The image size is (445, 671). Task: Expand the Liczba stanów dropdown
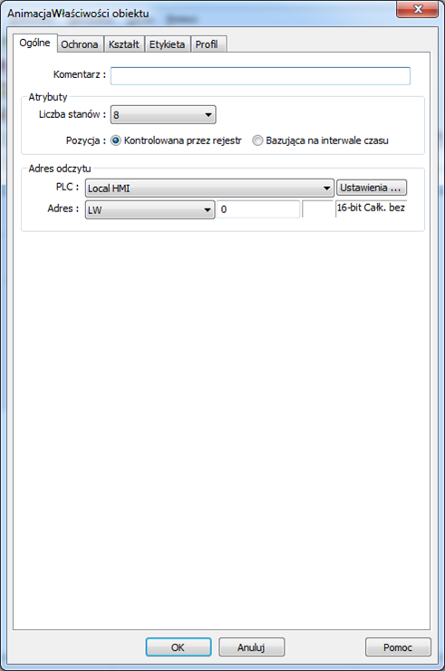163,114
